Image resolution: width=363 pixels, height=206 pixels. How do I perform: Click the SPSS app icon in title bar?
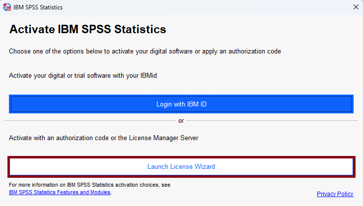tap(7, 7)
